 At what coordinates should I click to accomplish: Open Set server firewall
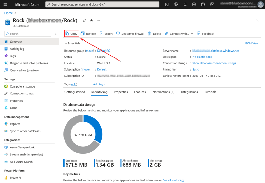point(130,34)
